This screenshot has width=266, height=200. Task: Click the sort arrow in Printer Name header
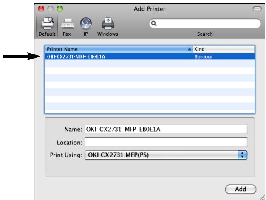[190, 49]
